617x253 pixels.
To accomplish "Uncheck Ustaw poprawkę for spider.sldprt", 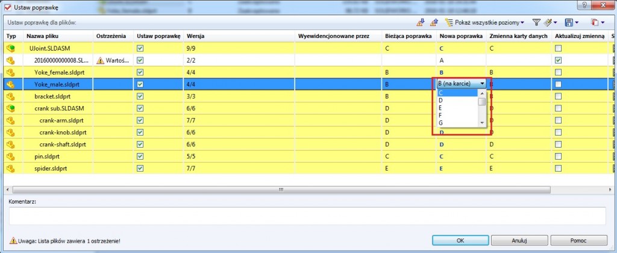I will [x=140, y=168].
